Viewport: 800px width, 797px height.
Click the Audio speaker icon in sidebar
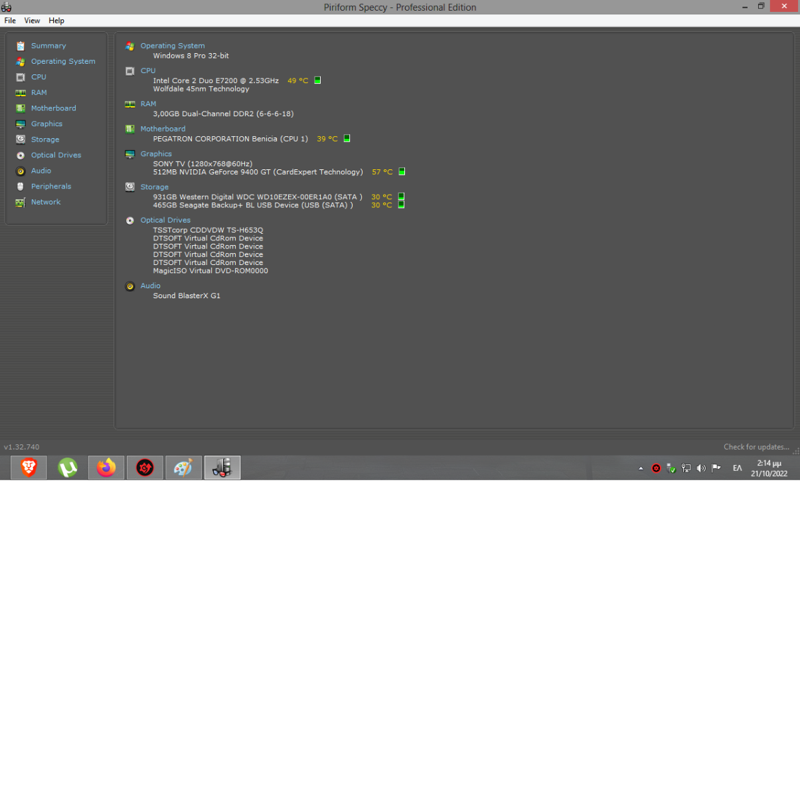point(21,171)
